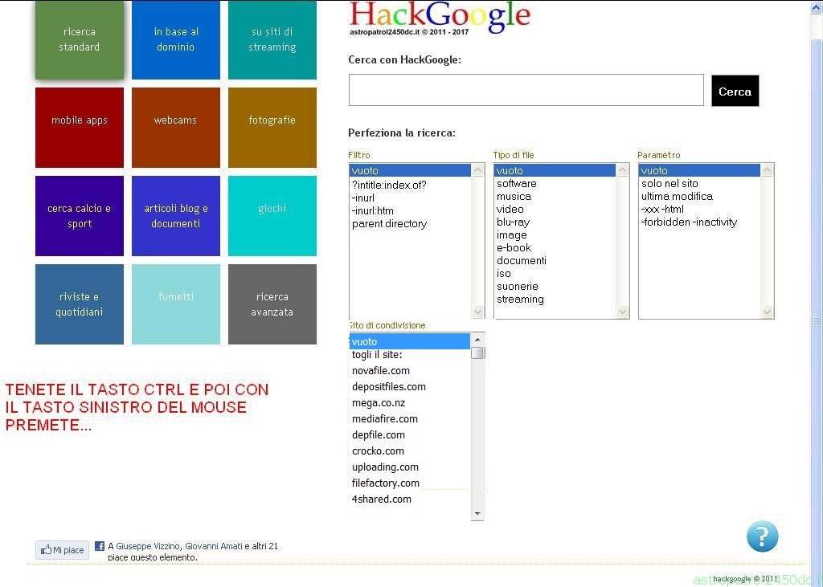The image size is (823, 587).
Task: Select 'image' file type
Action: coord(555,234)
